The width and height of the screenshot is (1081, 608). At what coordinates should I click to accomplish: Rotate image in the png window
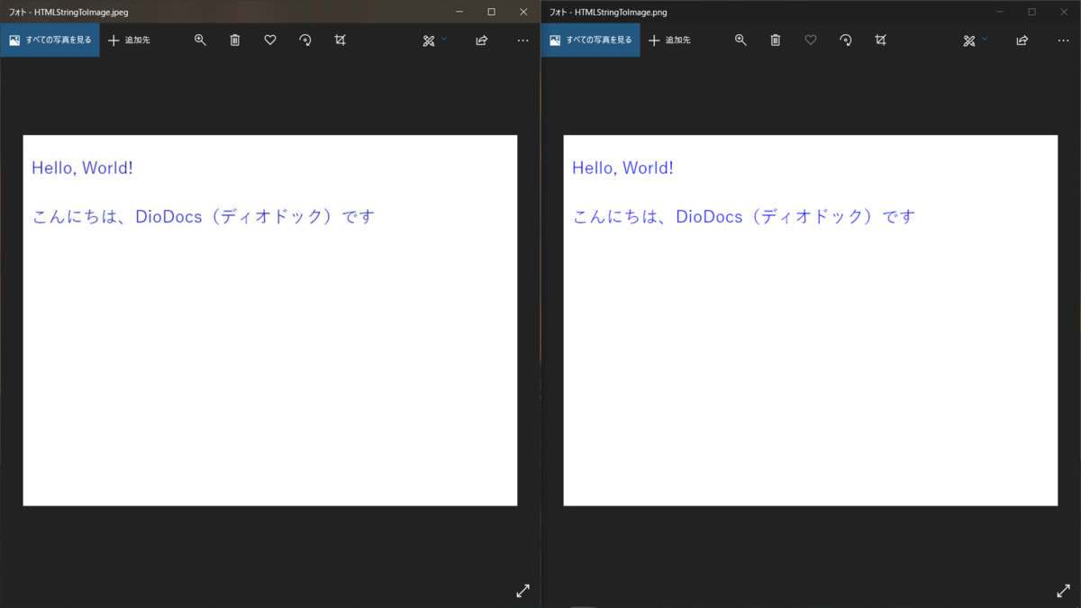click(846, 41)
